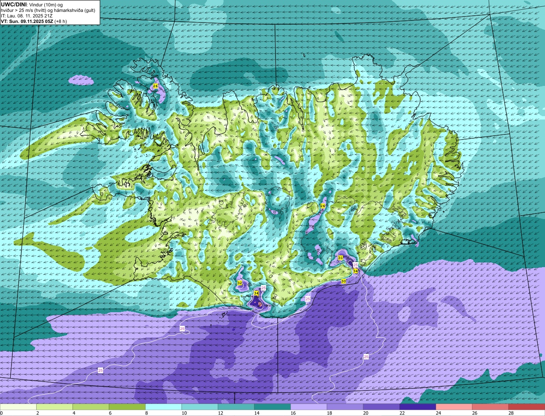This screenshot has width=545, height=416.
Task: Click the yellow 32 gust label
Action: coord(240,283)
